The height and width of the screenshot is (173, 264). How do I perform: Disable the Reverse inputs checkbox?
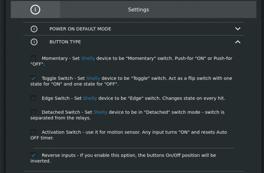pyautogui.click(x=33, y=155)
